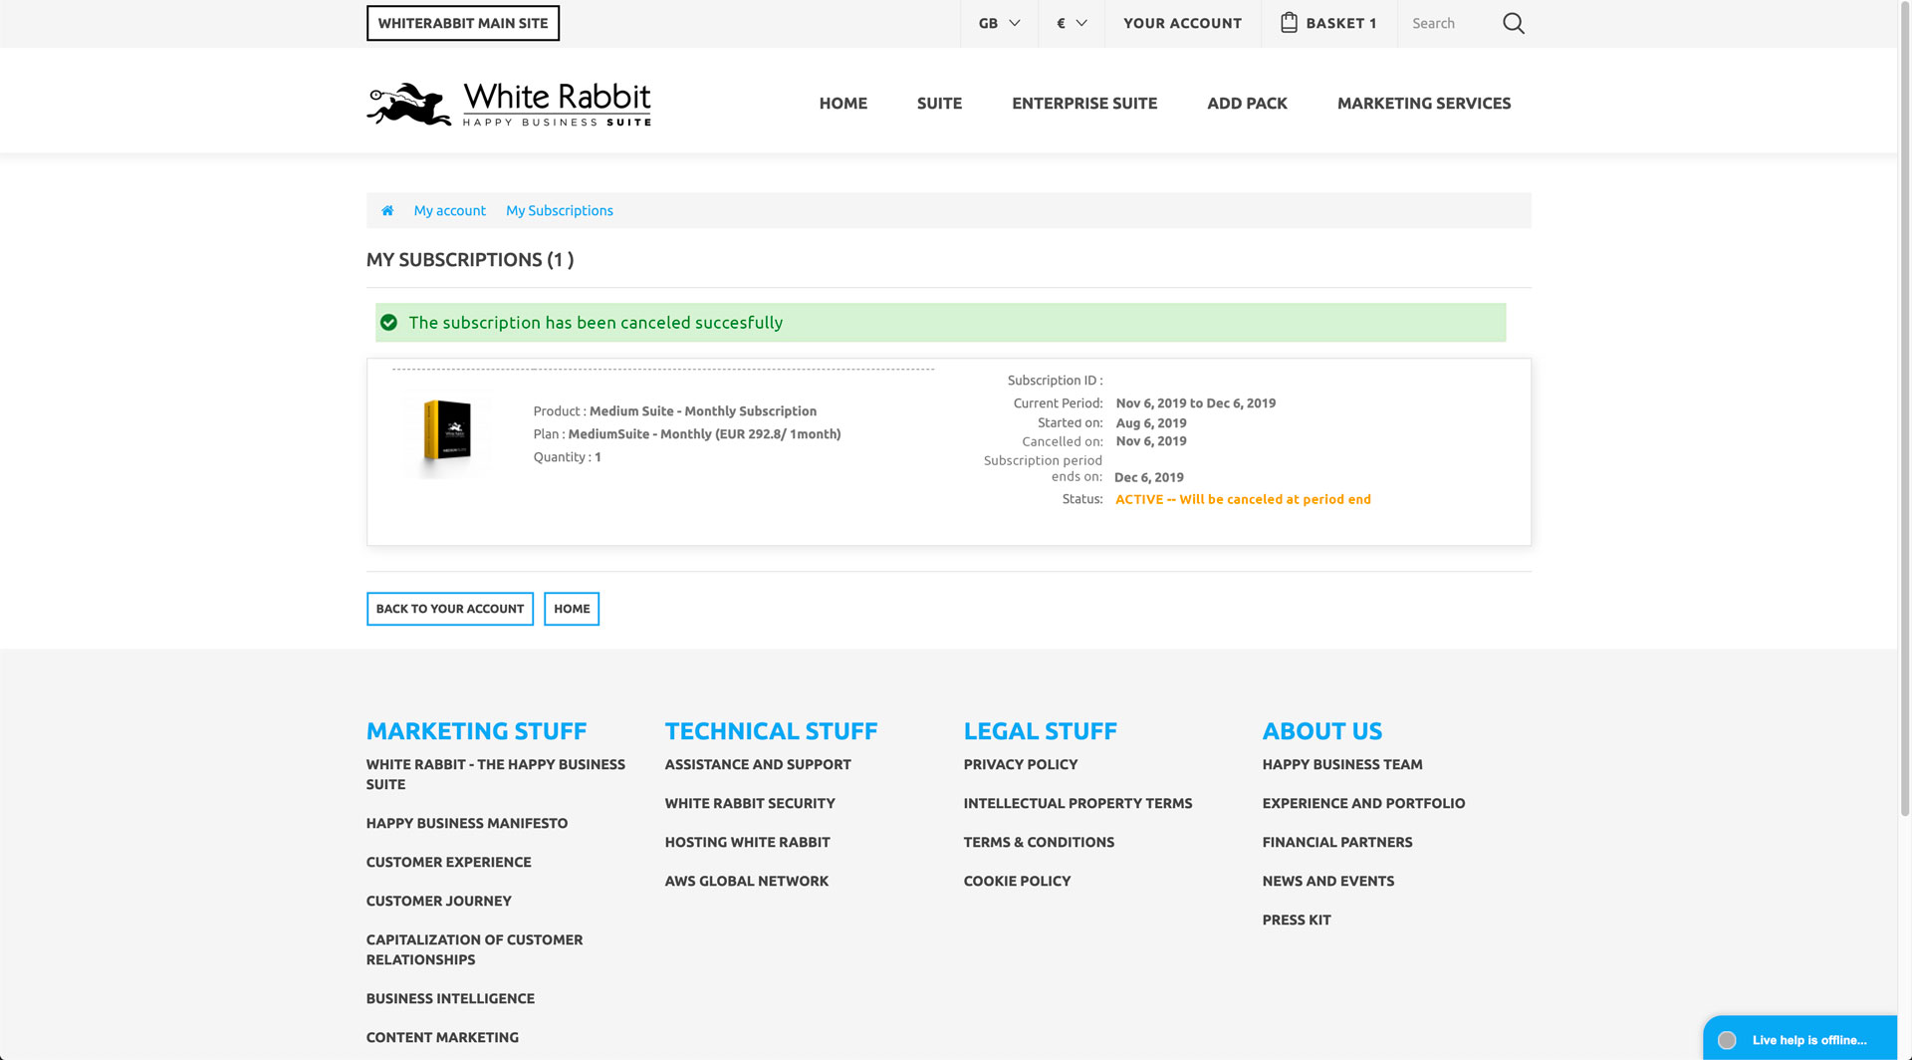The width and height of the screenshot is (1912, 1060).
Task: Click the green success checkmark icon
Action: [x=389, y=323]
